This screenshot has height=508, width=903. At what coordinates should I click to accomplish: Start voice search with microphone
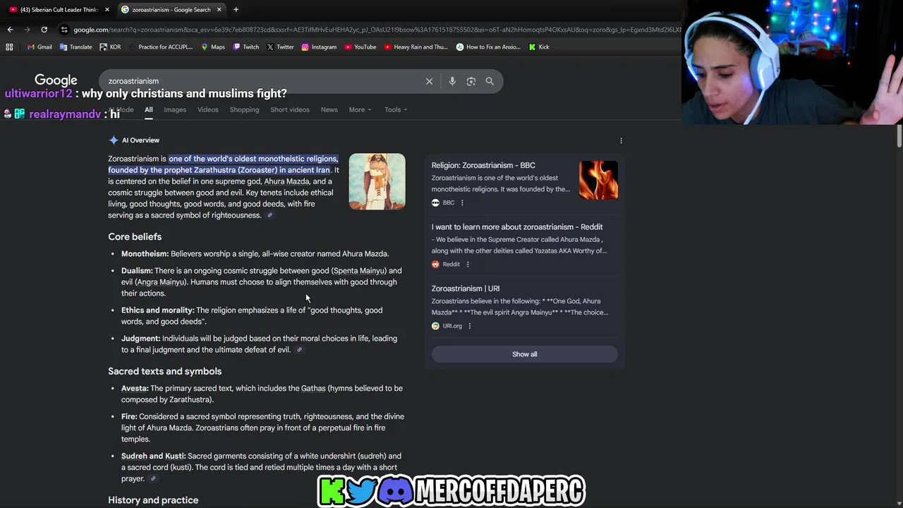coord(452,81)
